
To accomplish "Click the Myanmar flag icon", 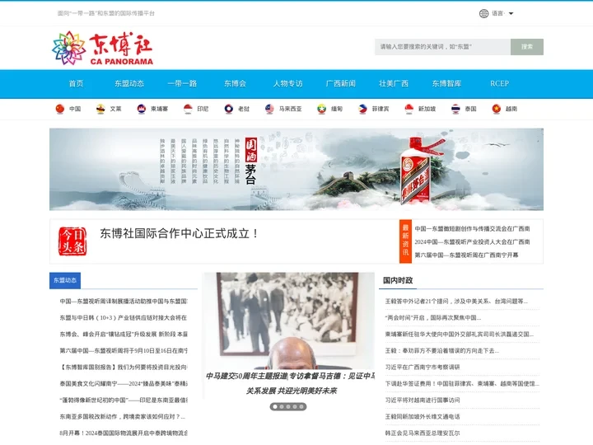I will pyautogui.click(x=322, y=109).
